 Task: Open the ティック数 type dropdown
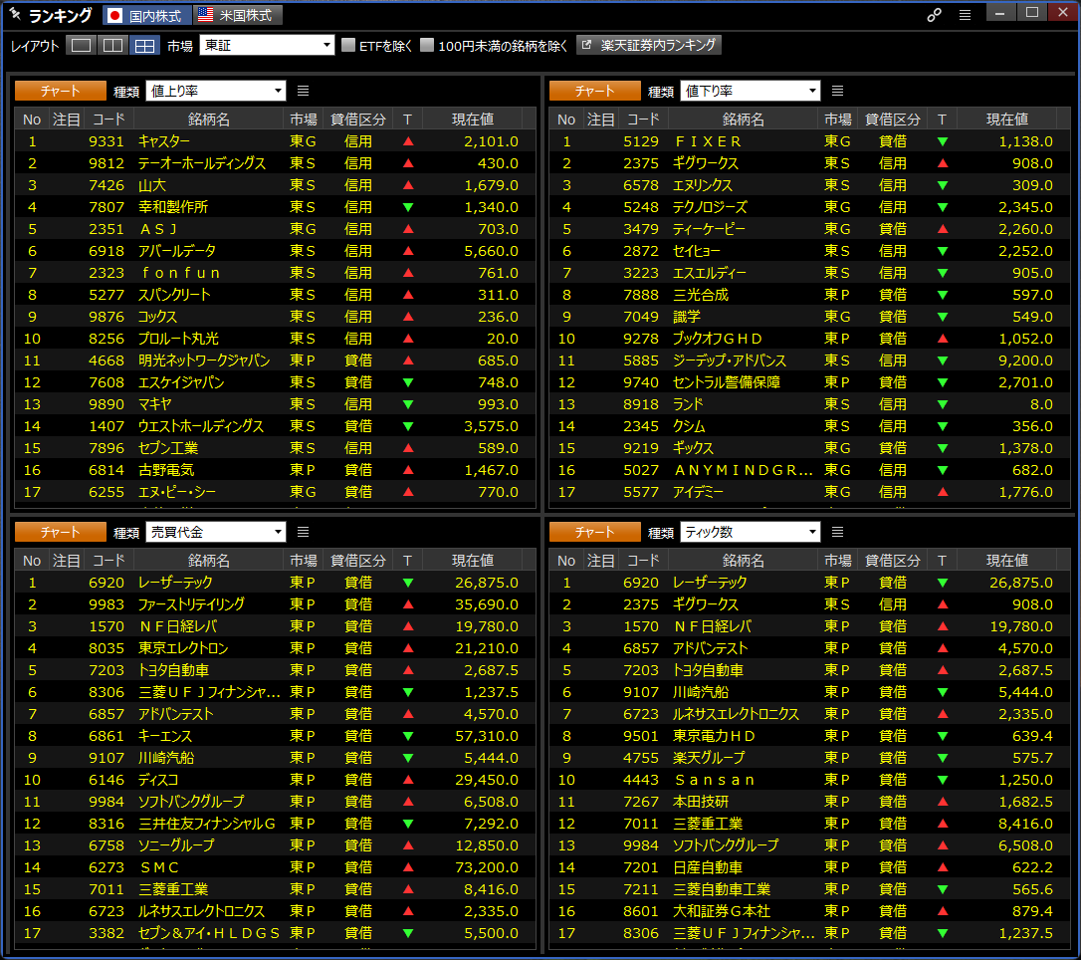tap(751, 532)
